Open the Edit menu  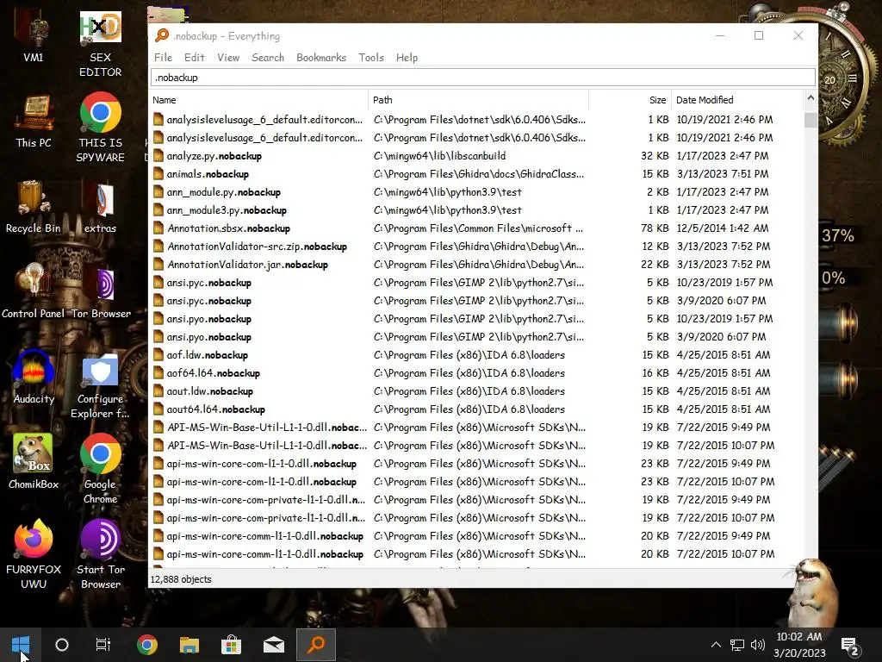click(x=194, y=58)
